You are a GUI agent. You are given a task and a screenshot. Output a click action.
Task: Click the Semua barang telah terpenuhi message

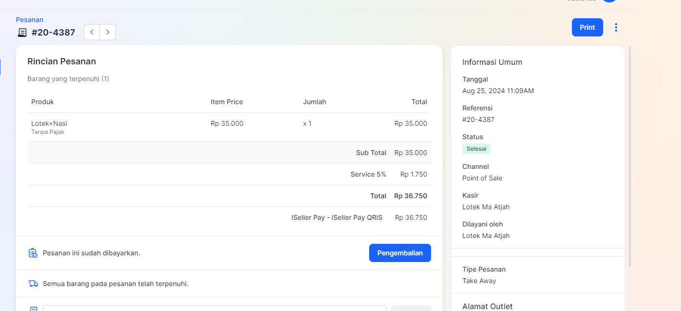(x=115, y=284)
